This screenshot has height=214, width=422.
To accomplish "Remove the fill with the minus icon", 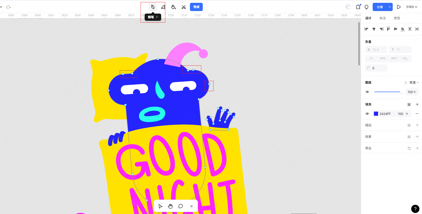I will 417,114.
